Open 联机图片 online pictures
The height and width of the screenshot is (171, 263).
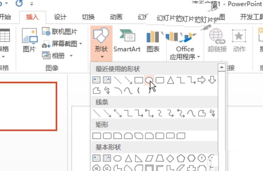(60, 32)
